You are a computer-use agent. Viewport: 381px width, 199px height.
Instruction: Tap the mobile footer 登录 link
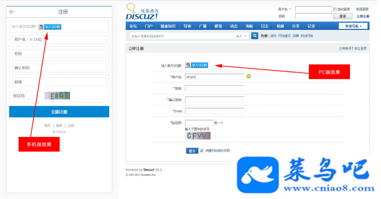59,126
